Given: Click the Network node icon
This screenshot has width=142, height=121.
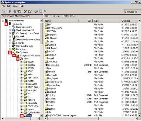Looking at the screenshot, I should pos(14,36).
